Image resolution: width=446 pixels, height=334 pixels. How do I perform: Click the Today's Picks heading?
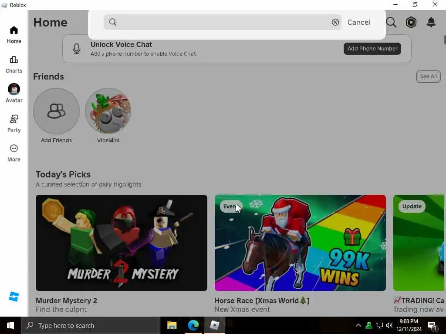63,174
